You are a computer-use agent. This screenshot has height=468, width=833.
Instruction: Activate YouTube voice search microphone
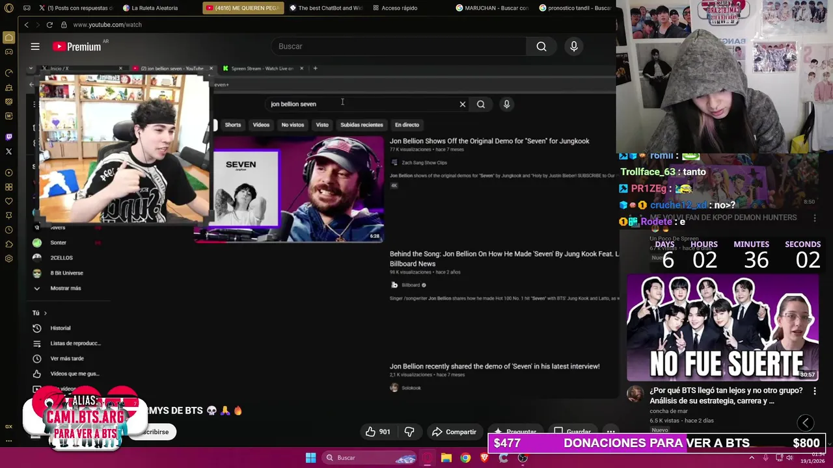[x=573, y=46]
